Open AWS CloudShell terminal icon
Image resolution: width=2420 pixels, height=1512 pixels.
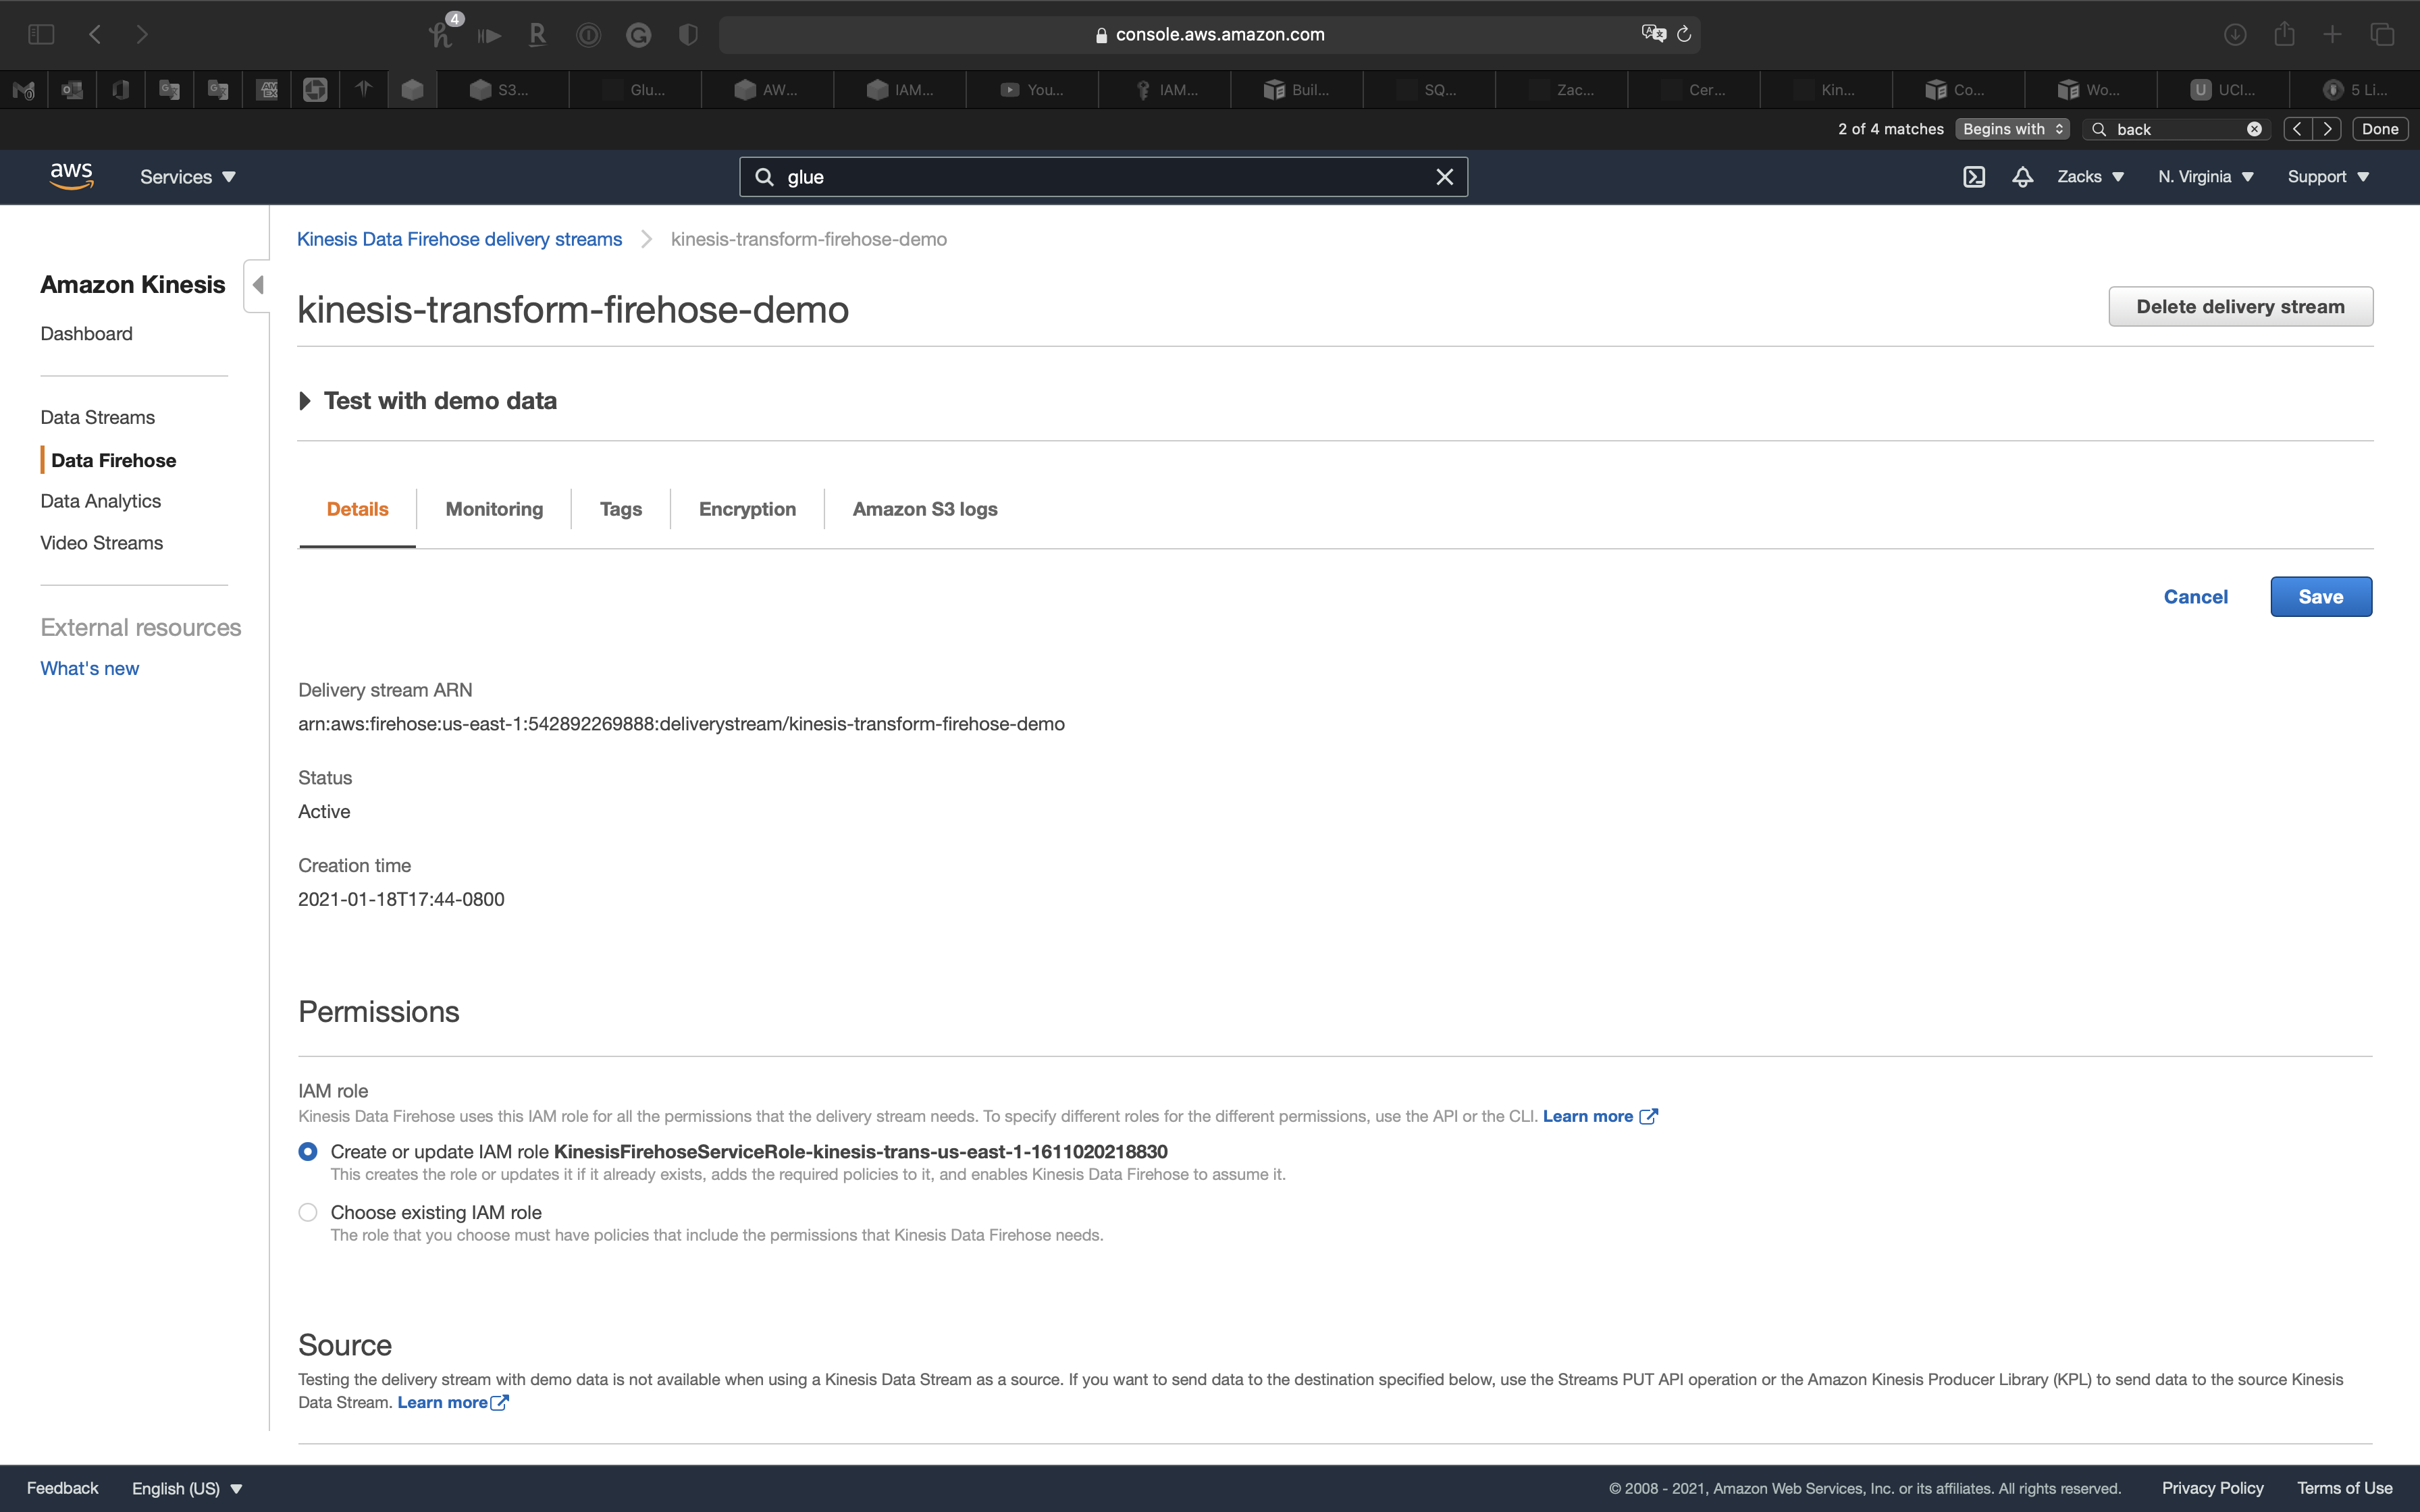pos(1973,177)
